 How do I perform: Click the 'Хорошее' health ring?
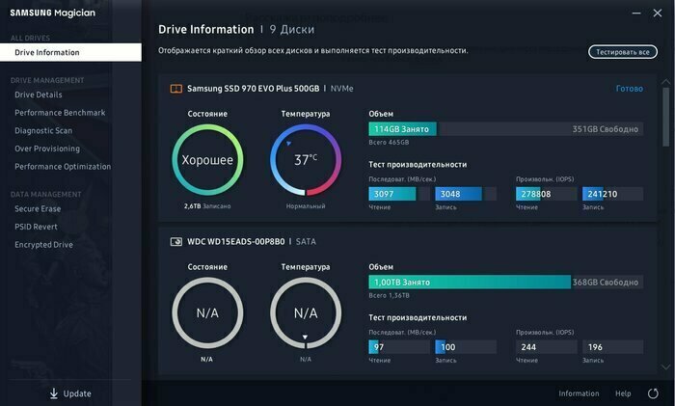207,160
